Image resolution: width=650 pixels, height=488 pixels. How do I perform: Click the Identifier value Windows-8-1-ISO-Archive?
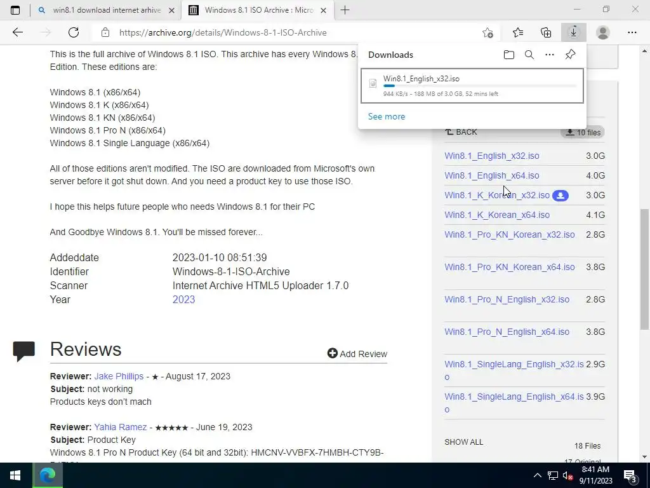[231, 272]
